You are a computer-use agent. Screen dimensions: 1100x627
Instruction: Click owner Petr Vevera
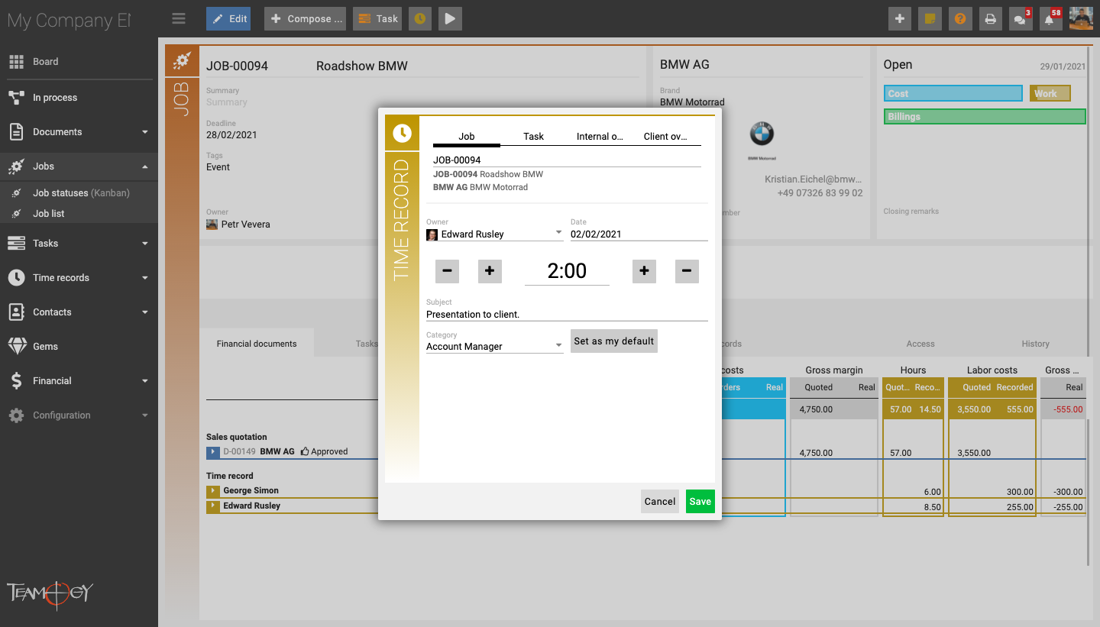[238, 225]
